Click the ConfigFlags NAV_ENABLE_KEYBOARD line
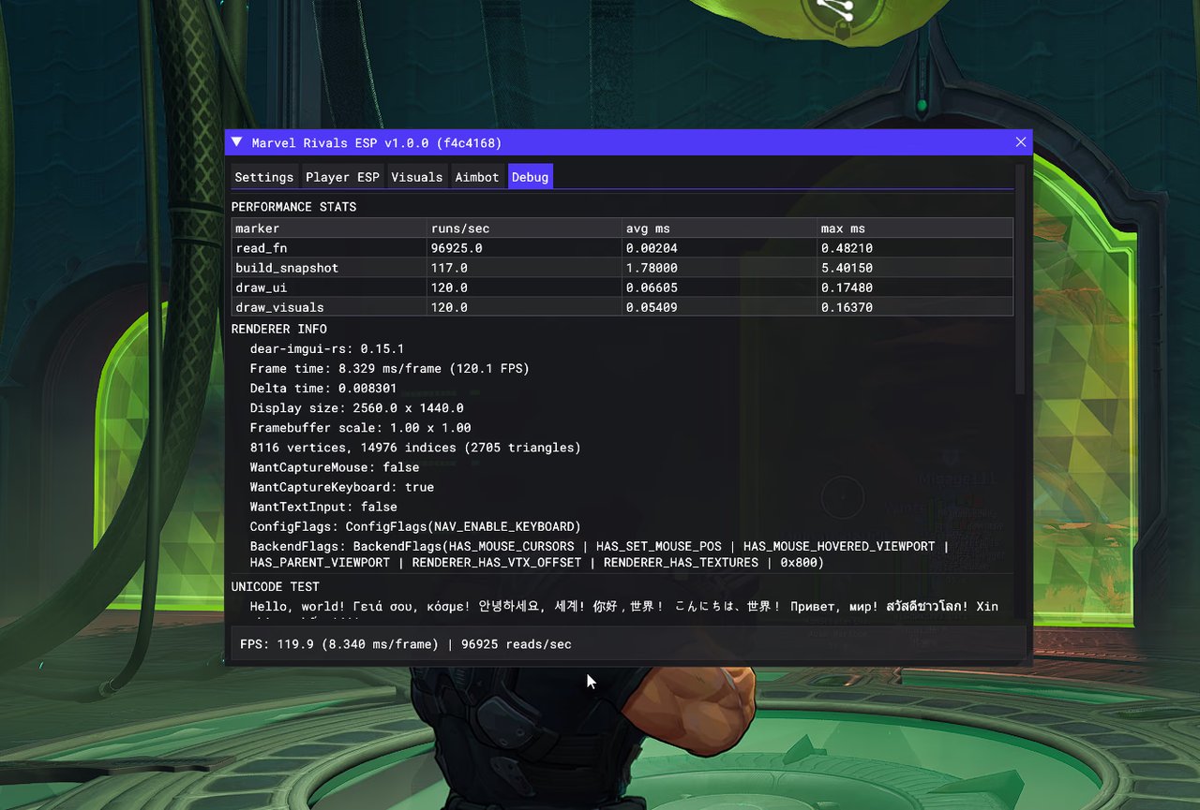Image resolution: width=1200 pixels, height=810 pixels. tap(415, 526)
